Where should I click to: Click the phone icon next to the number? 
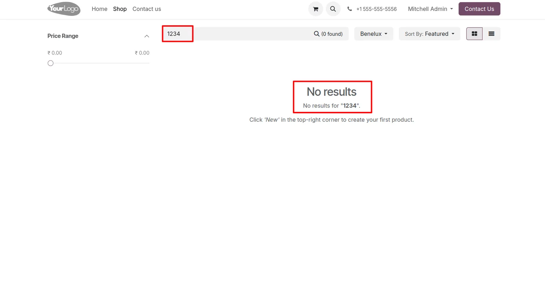(350, 9)
